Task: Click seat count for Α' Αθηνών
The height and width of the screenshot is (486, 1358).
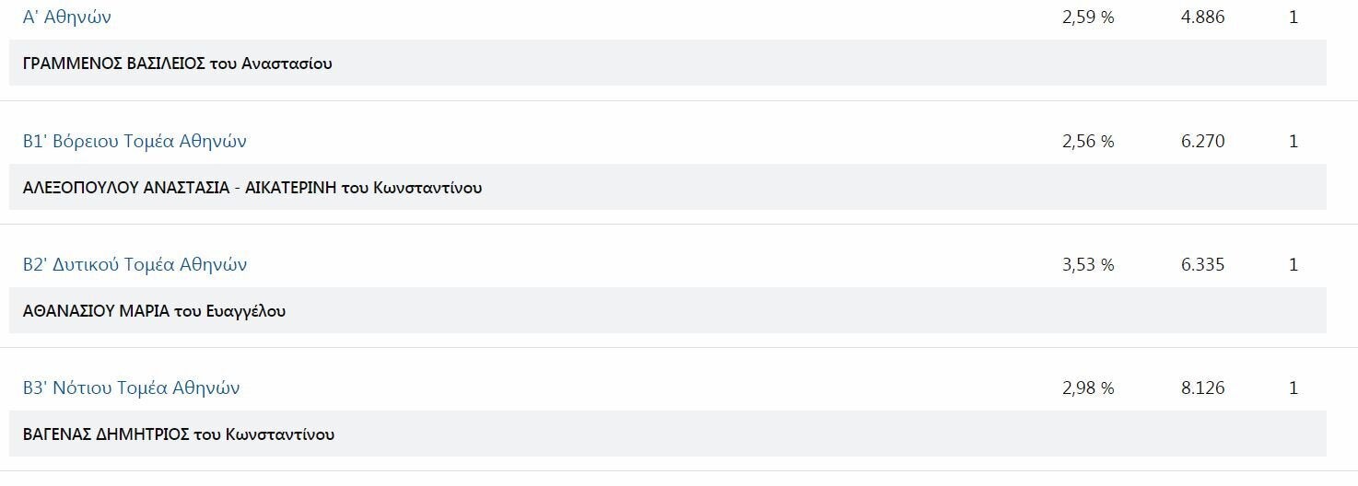Action: pyautogui.click(x=1294, y=17)
